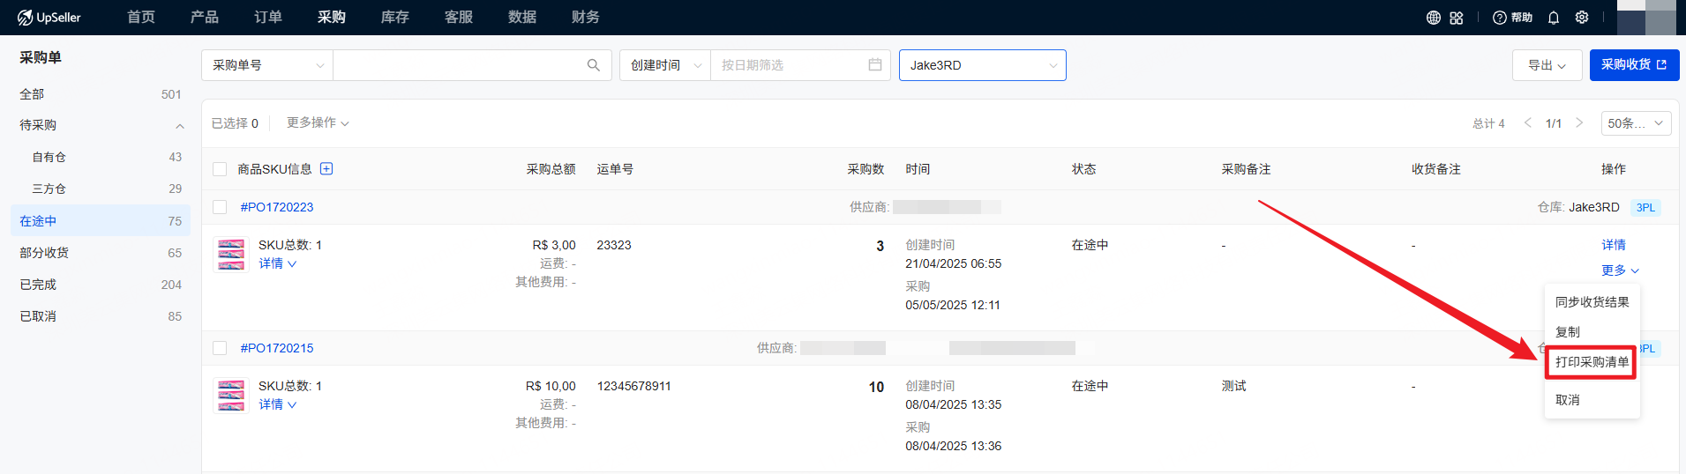Check the box for order #PO1720215

point(220,348)
